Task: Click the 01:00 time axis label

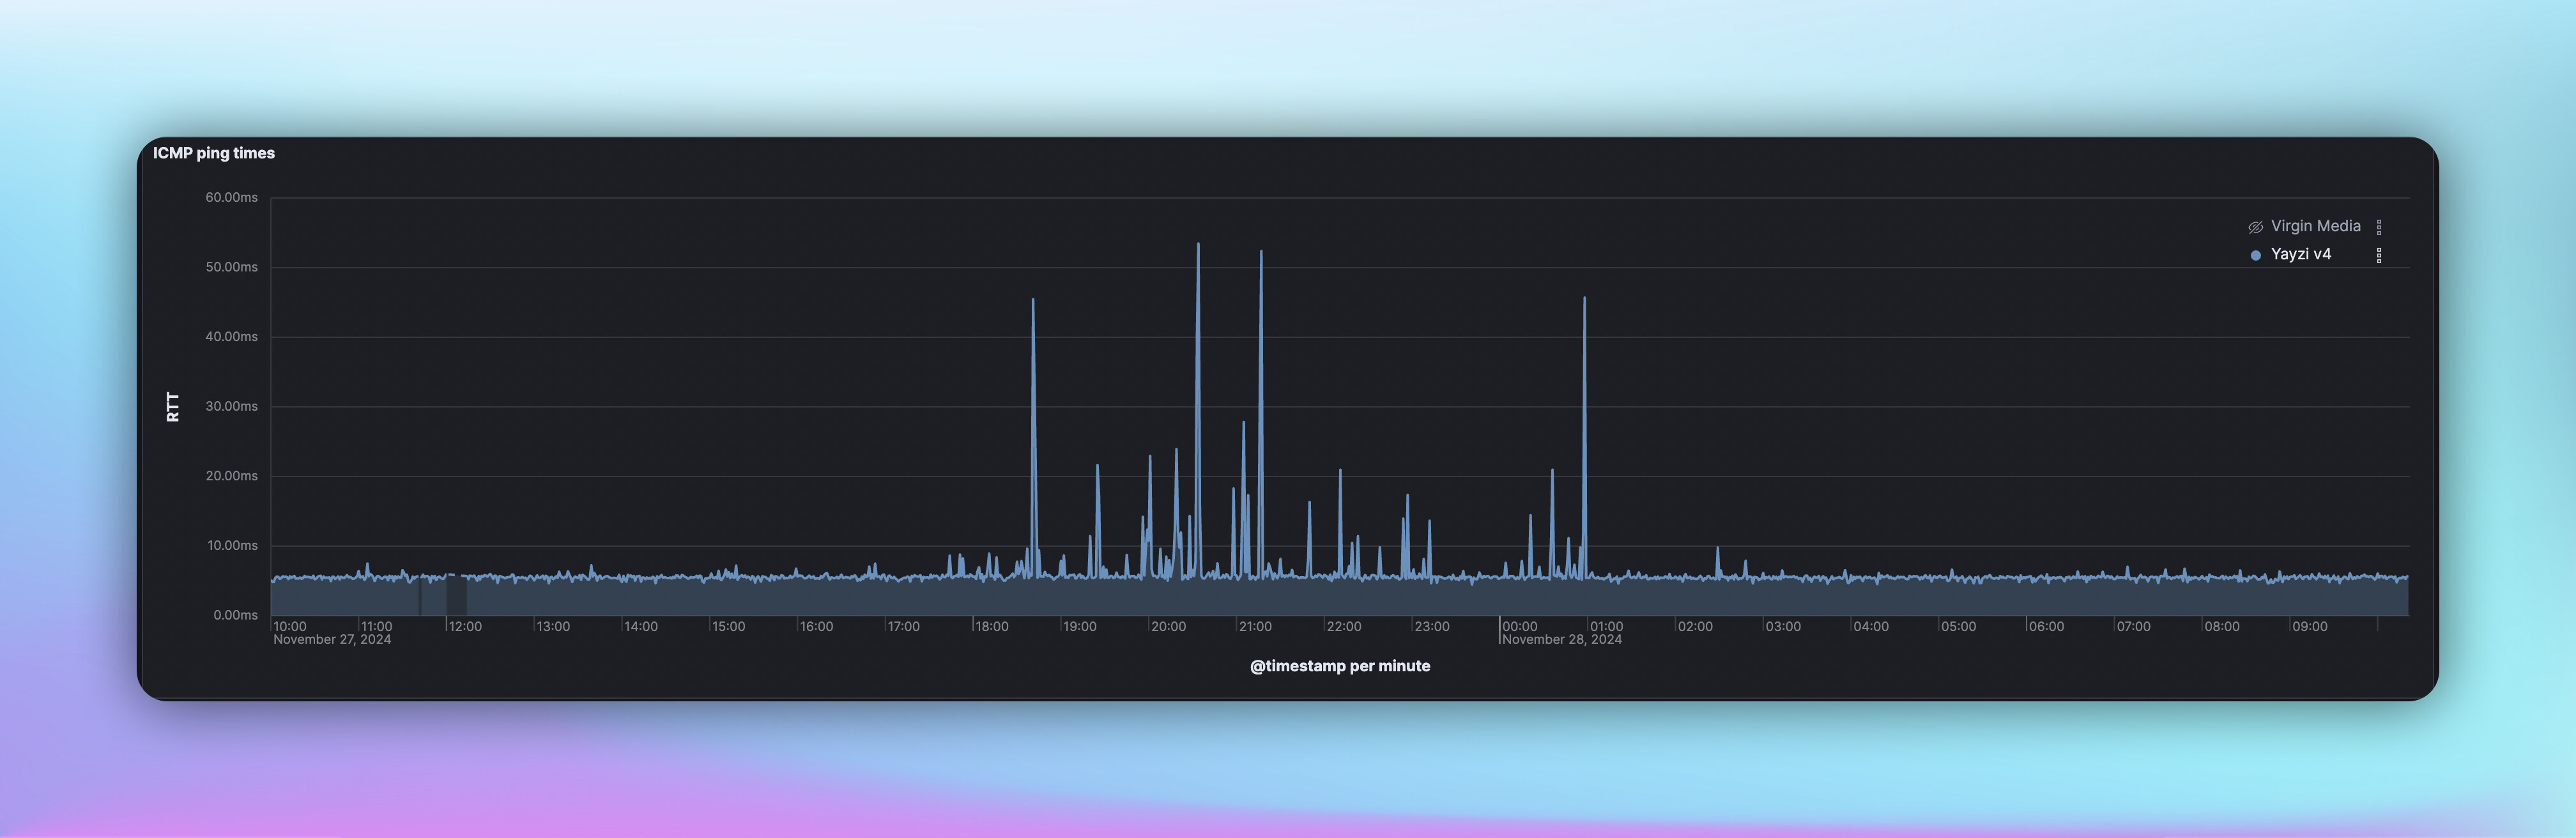Action: point(1606,627)
